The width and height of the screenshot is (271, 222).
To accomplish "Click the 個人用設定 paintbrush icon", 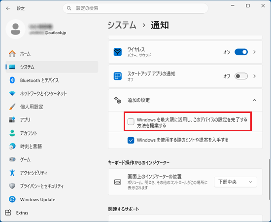I will [12, 107].
